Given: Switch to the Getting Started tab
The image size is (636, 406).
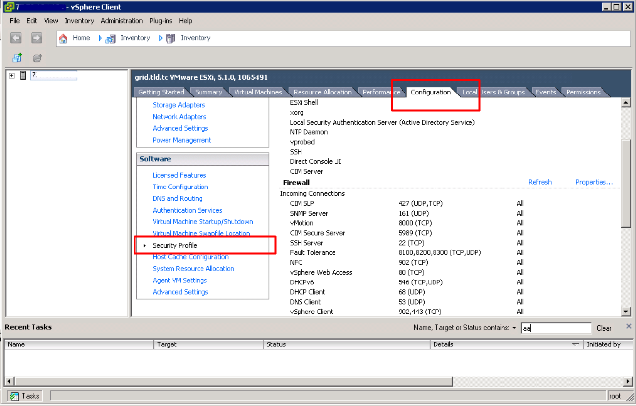Looking at the screenshot, I should pos(161,92).
